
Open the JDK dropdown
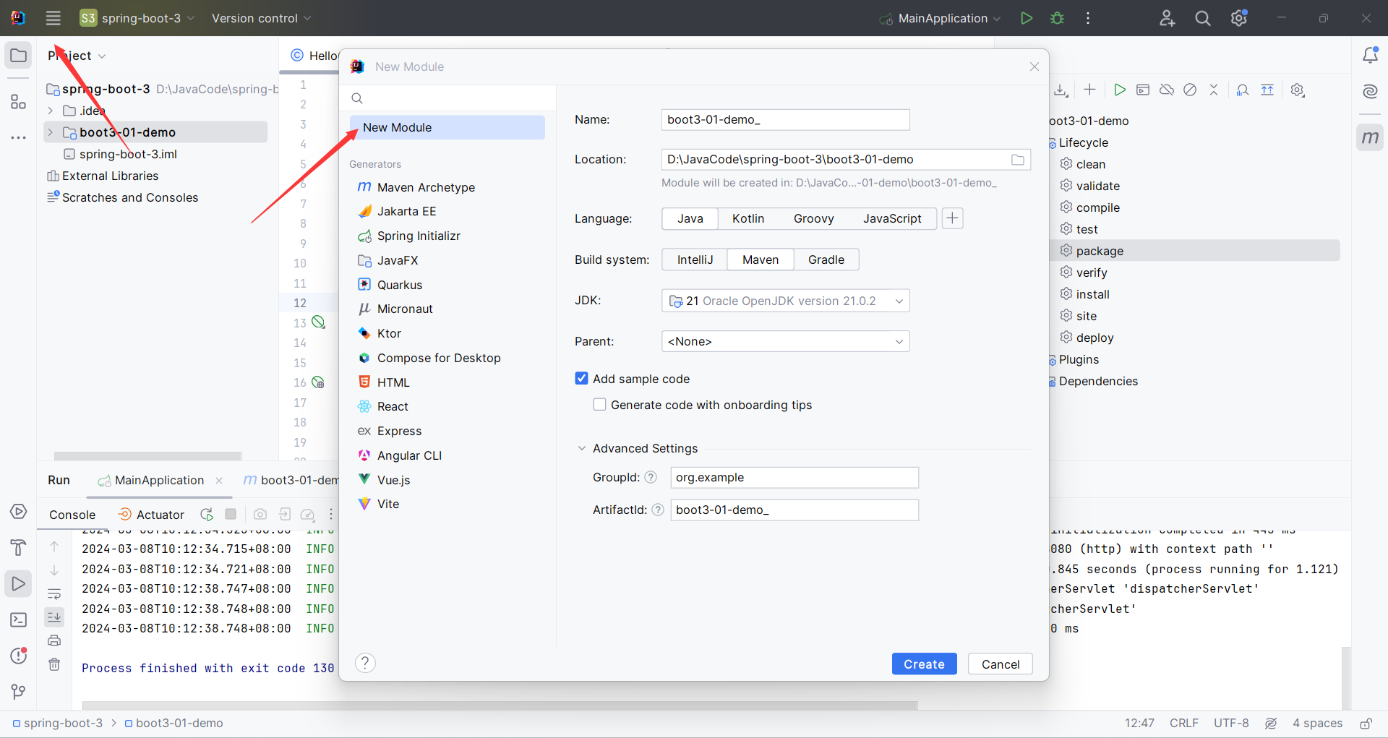pyautogui.click(x=785, y=301)
